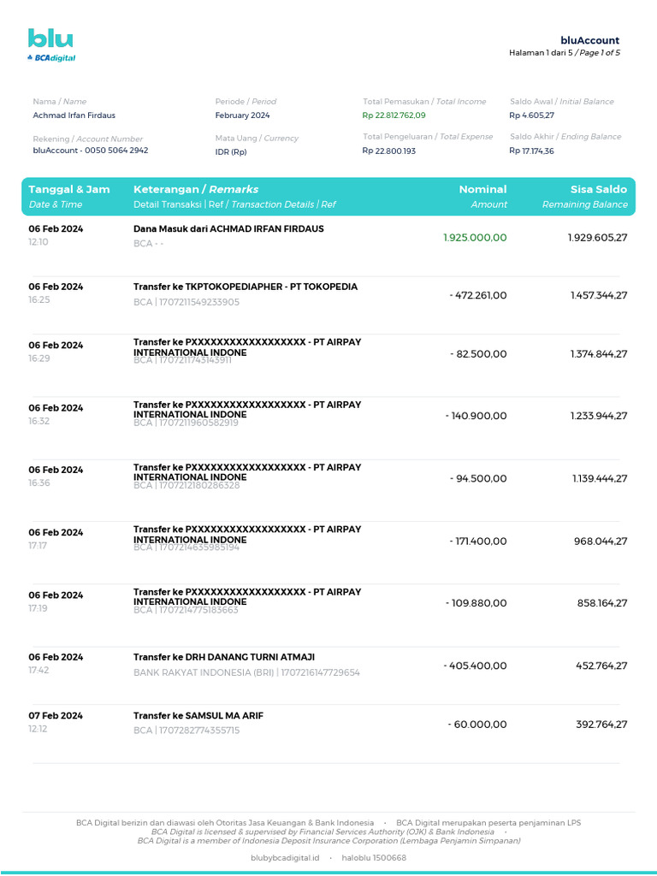Click the page indicator Halaman 1 dari 5
The image size is (657, 876).
541,53
